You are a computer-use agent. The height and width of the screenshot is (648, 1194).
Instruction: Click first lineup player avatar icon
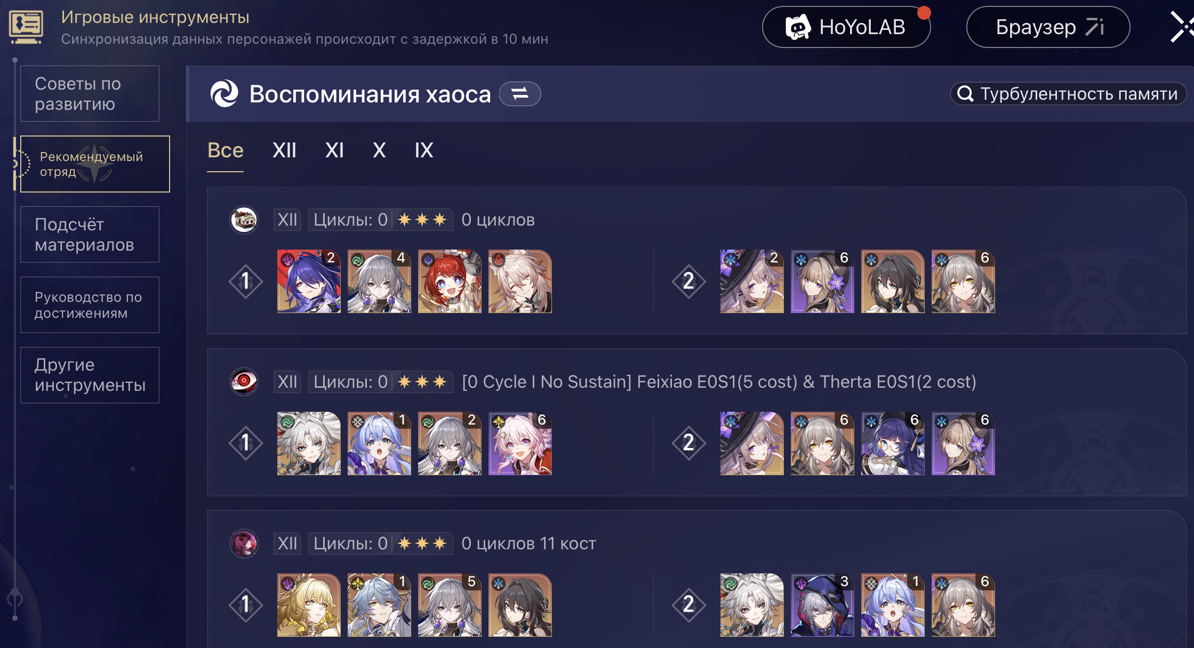(x=244, y=220)
